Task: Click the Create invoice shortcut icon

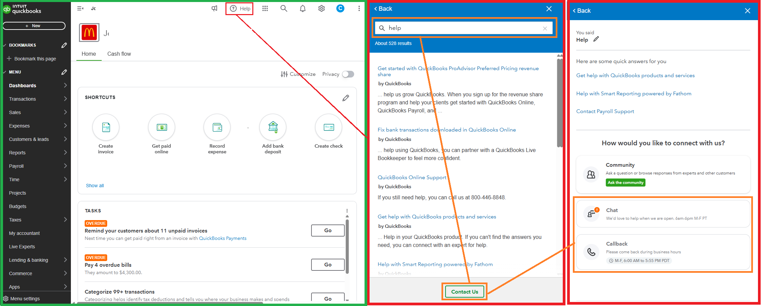Action: [x=106, y=127]
